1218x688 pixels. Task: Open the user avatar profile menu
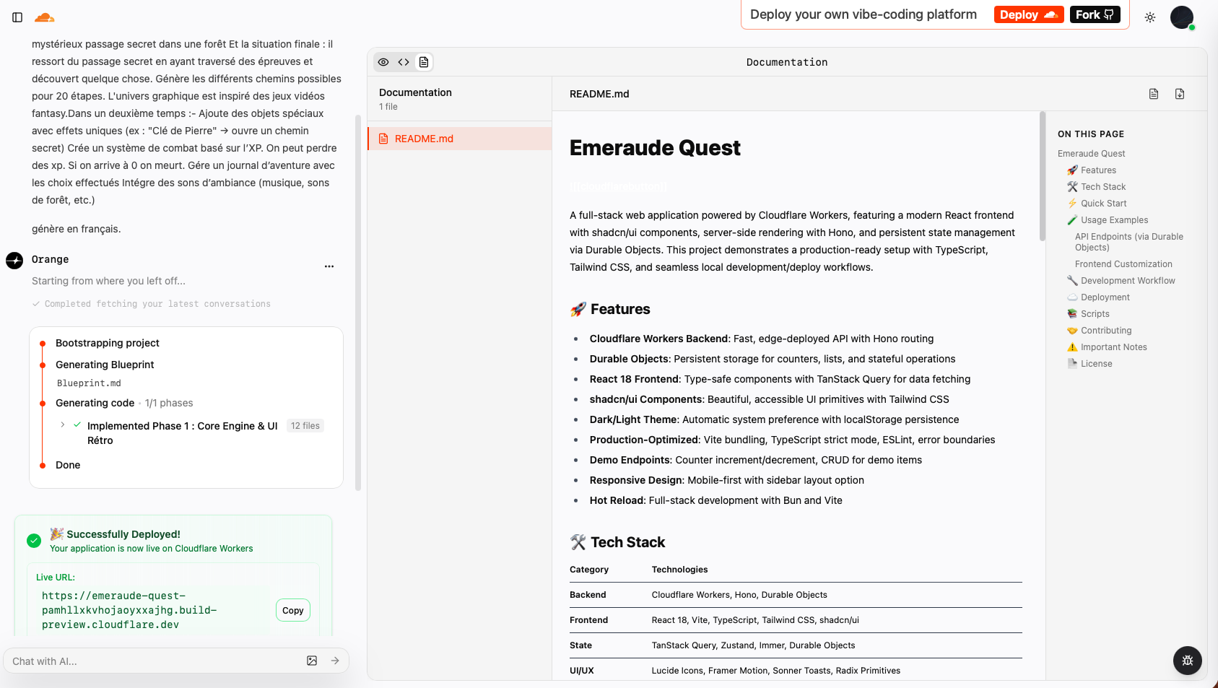(1181, 17)
